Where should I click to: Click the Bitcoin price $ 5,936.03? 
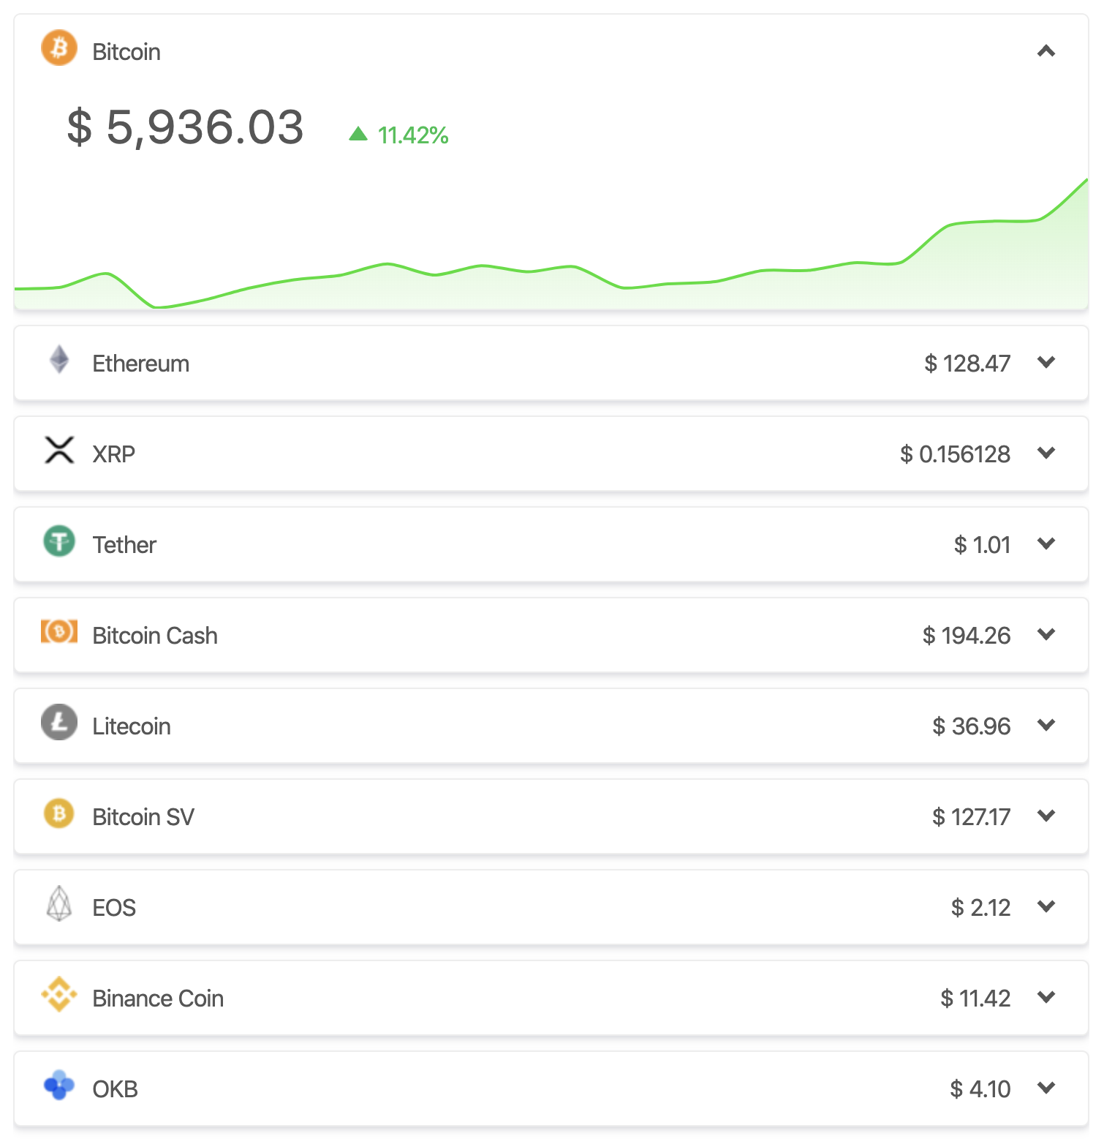185,127
